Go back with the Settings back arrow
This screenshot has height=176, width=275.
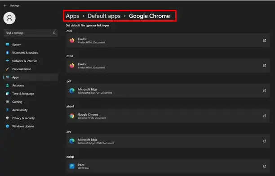[5, 5]
